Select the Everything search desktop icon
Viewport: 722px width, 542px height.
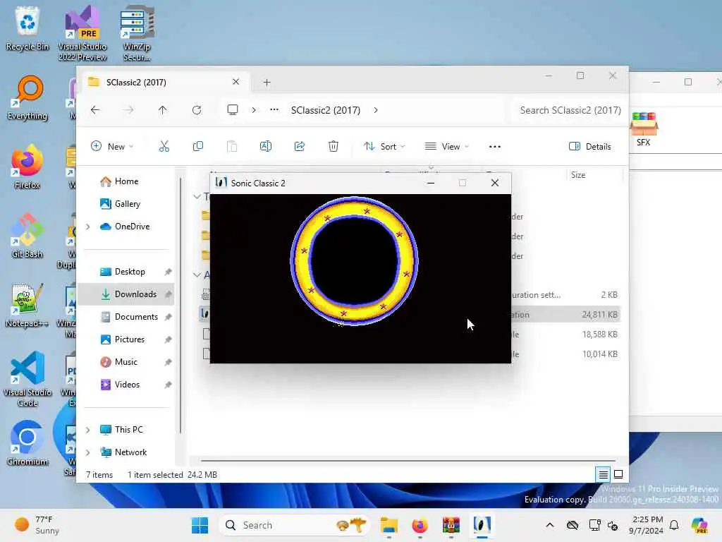click(27, 97)
